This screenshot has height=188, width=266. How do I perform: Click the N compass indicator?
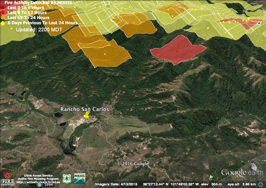(x=259, y=23)
